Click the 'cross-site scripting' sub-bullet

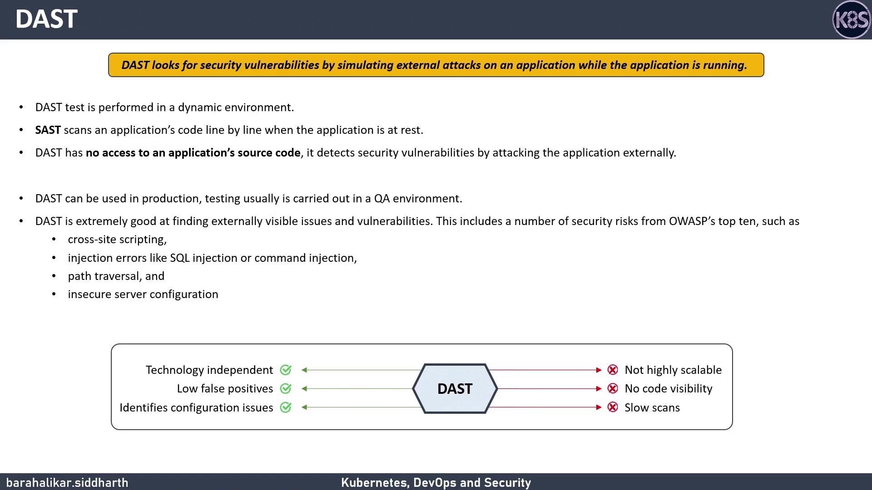pos(117,240)
